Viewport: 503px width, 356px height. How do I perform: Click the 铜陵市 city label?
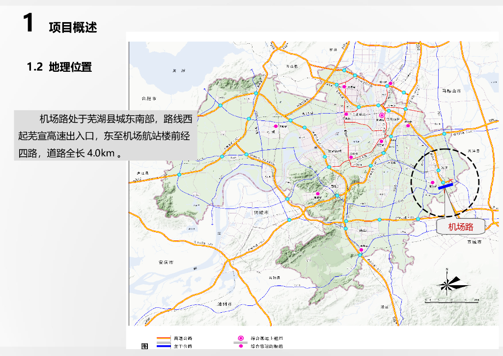(261, 213)
